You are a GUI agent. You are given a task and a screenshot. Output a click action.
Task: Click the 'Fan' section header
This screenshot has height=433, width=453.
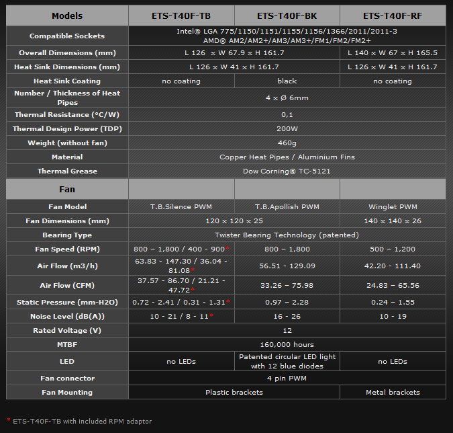tap(67, 189)
